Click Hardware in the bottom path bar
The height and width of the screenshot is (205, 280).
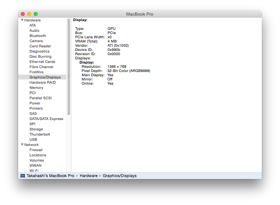click(x=89, y=176)
